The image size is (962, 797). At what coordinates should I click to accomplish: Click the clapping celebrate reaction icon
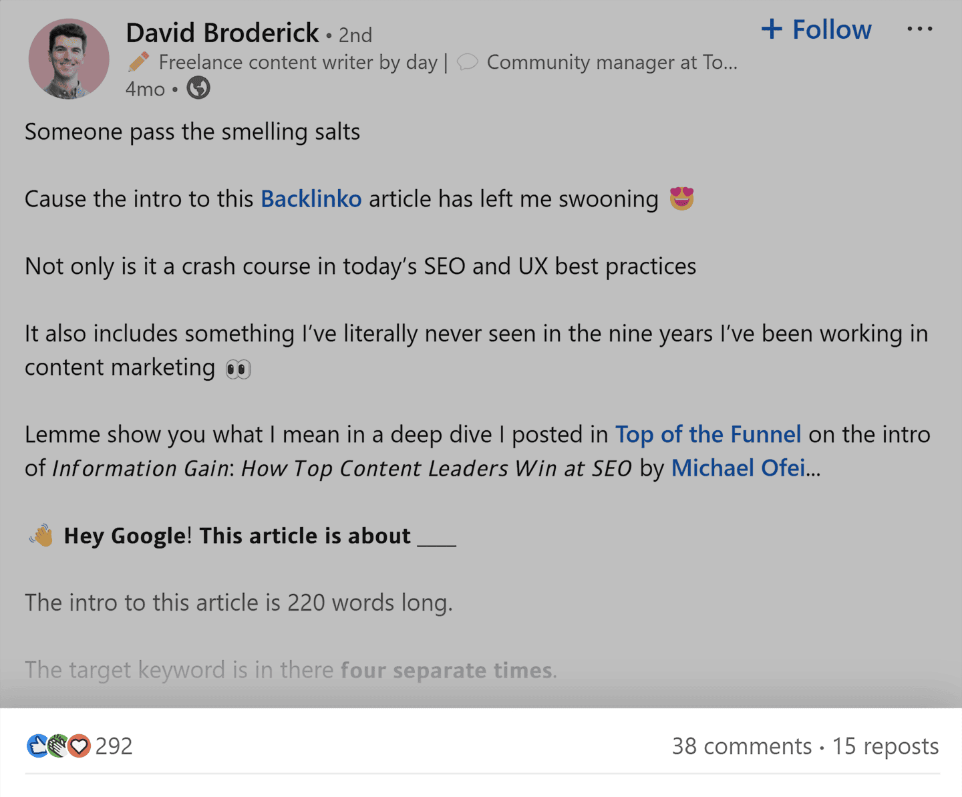click(x=58, y=746)
